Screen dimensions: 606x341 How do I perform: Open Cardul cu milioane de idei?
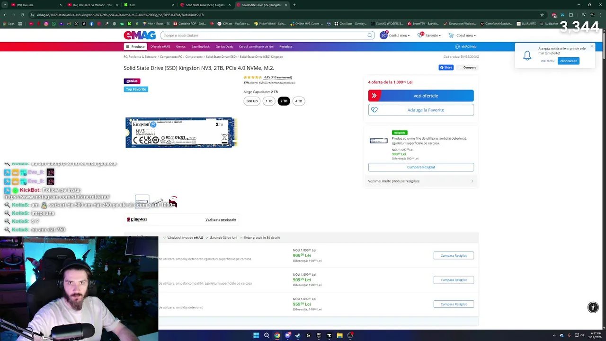coord(256,47)
